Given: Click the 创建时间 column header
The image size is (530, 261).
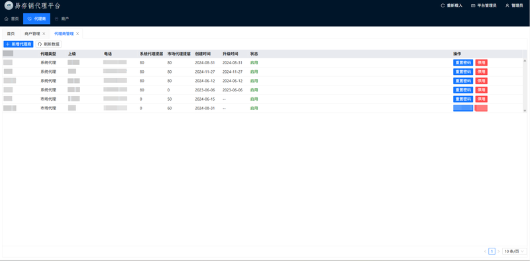Looking at the screenshot, I should [203, 54].
